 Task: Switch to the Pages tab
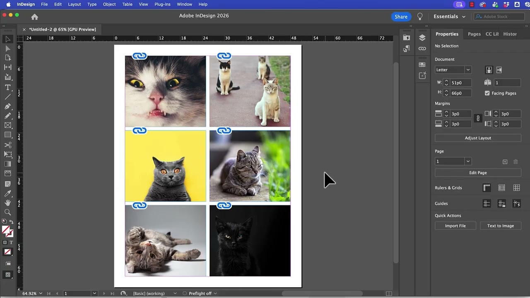[x=474, y=34]
